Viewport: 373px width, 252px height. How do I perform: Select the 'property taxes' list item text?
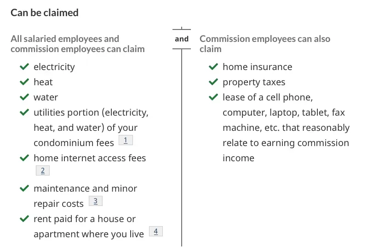point(254,82)
